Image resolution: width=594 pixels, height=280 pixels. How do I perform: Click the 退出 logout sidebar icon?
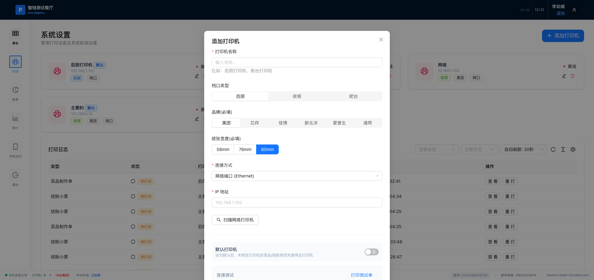15,175
